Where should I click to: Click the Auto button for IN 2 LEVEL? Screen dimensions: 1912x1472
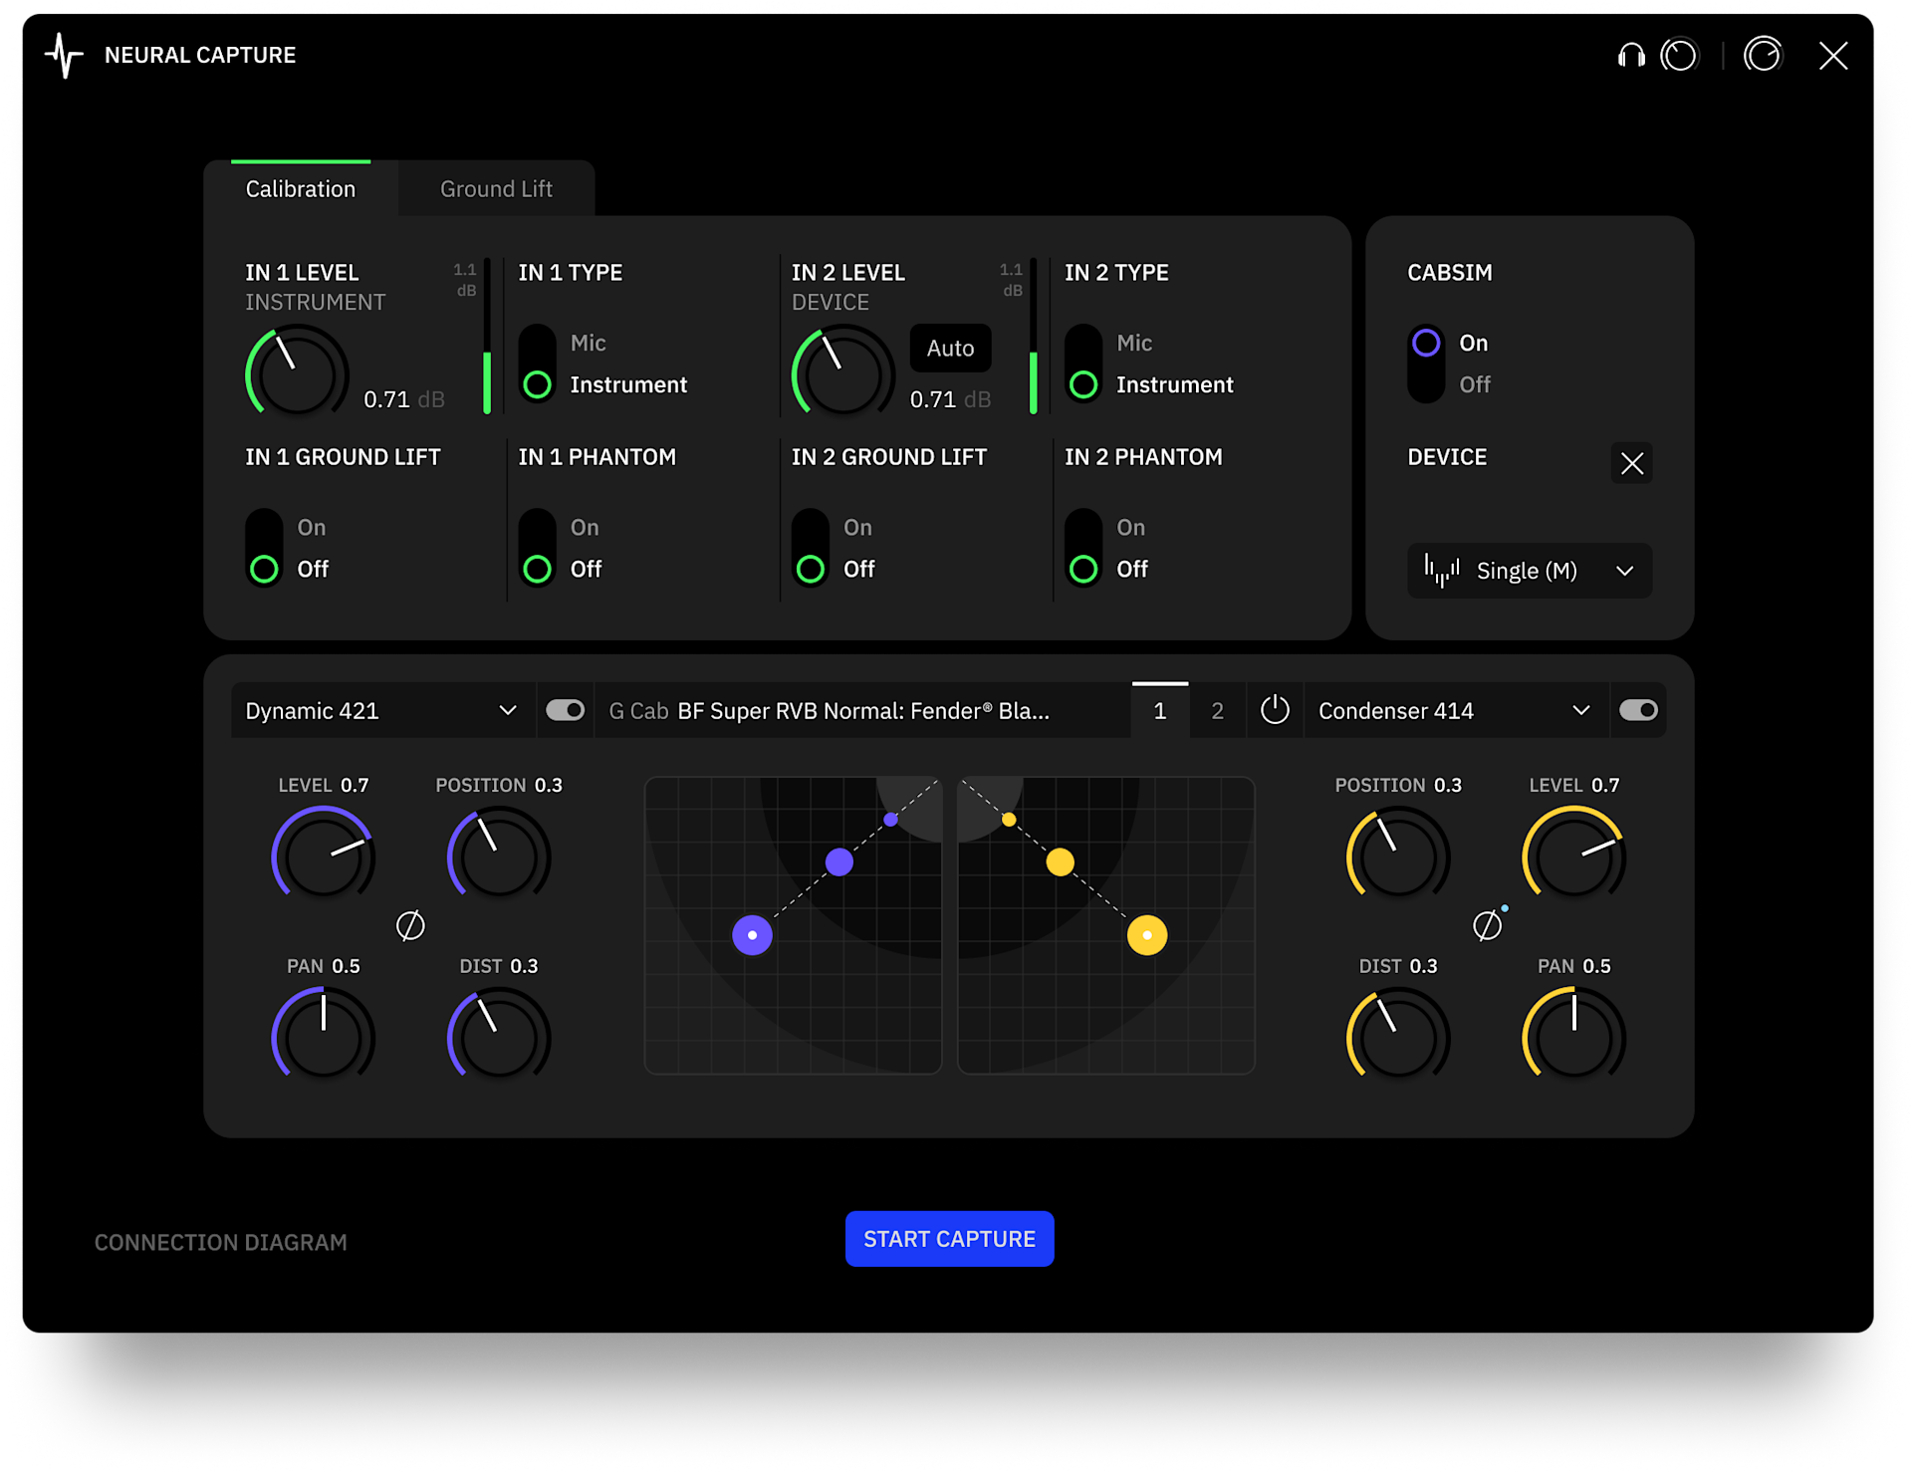[949, 348]
